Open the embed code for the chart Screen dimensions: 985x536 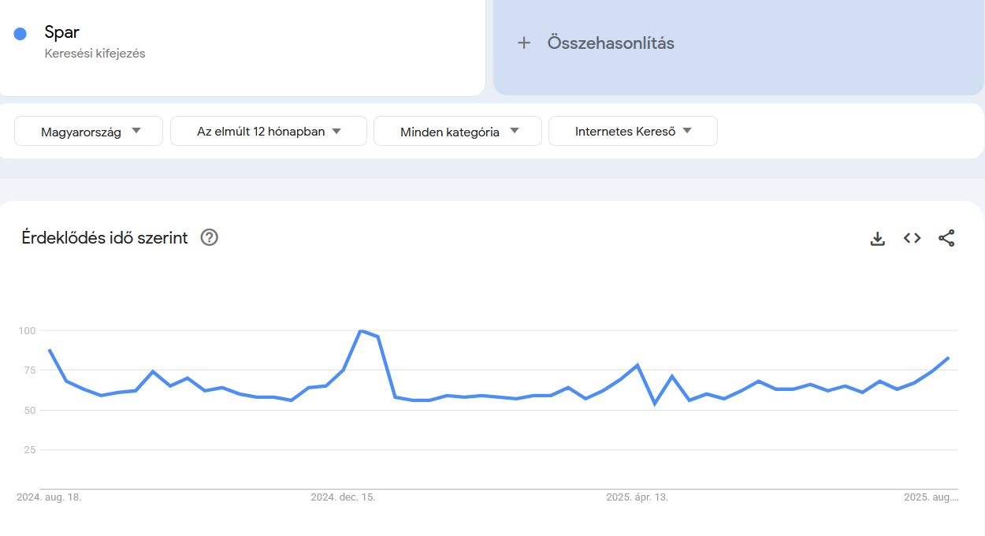911,237
